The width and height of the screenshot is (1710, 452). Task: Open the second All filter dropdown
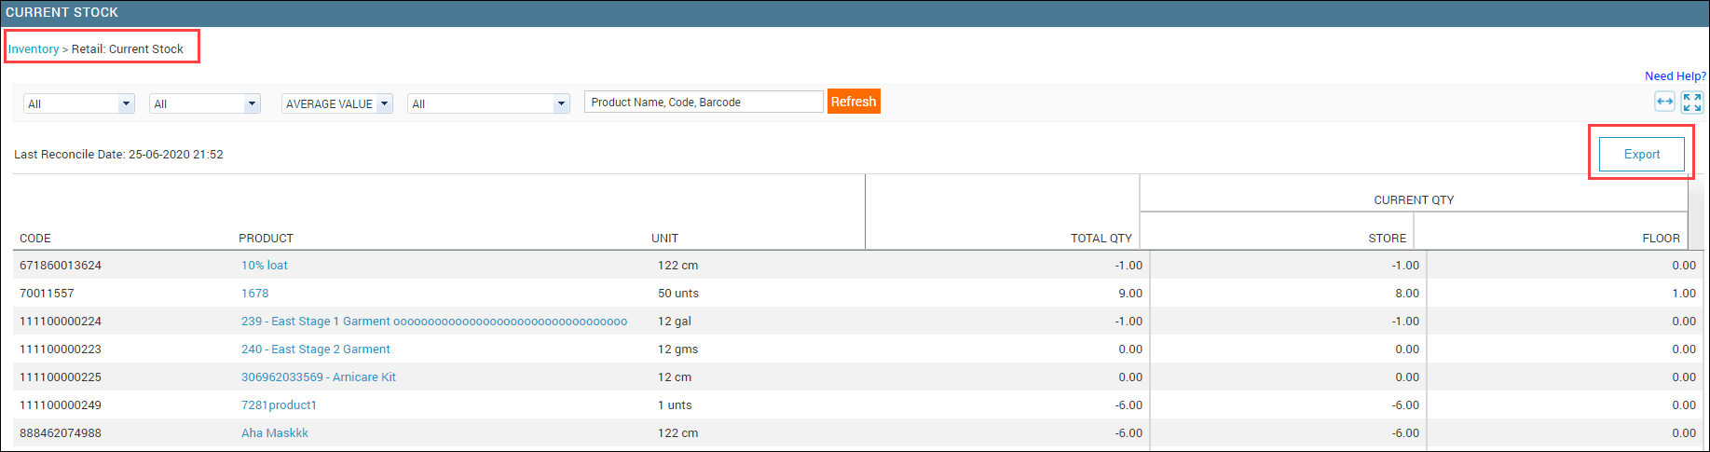point(205,103)
